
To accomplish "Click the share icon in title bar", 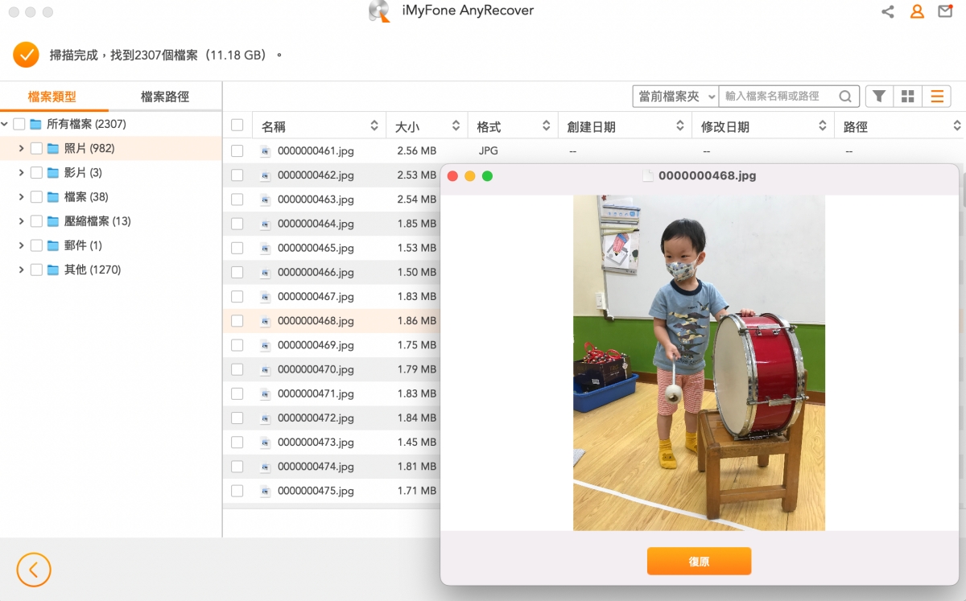I will pyautogui.click(x=887, y=12).
